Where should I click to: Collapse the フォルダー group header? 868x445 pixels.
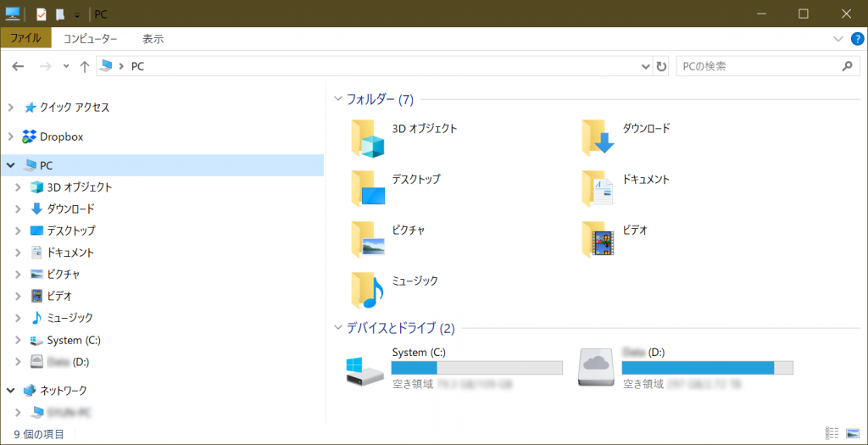[x=339, y=99]
